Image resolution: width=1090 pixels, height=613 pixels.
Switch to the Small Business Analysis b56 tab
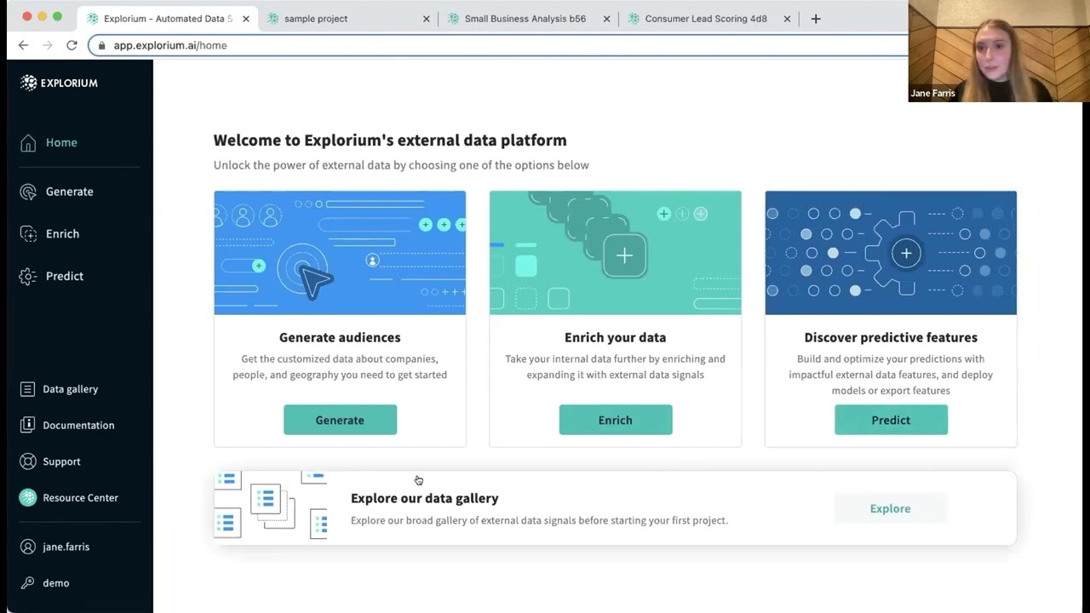pyautogui.click(x=529, y=19)
